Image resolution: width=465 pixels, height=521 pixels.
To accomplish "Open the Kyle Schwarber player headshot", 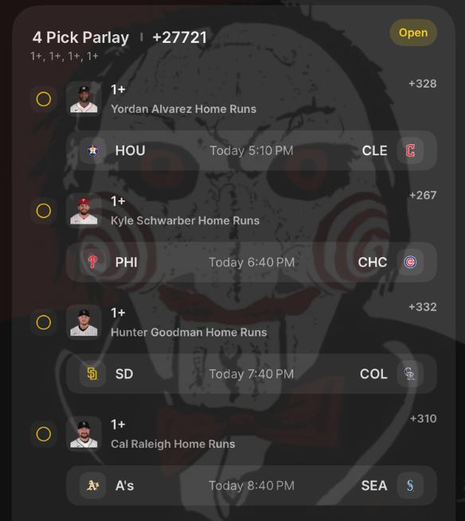I will pyautogui.click(x=84, y=211).
